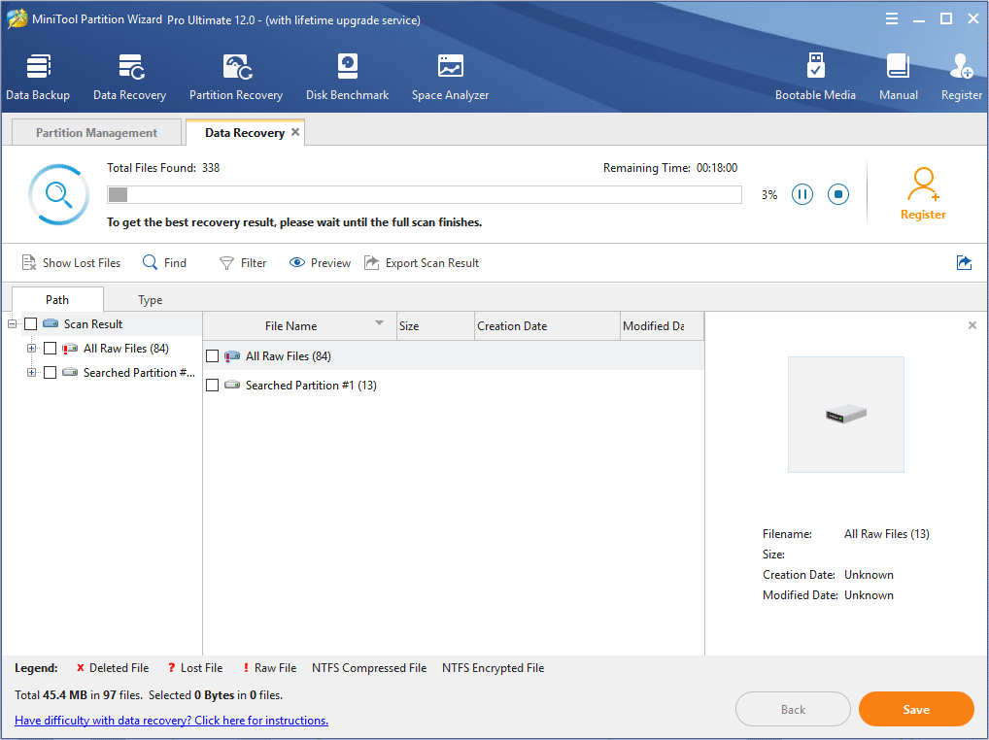Check the Scan Result checkbox in the tree
Screen dimensions: 989x740
30,324
